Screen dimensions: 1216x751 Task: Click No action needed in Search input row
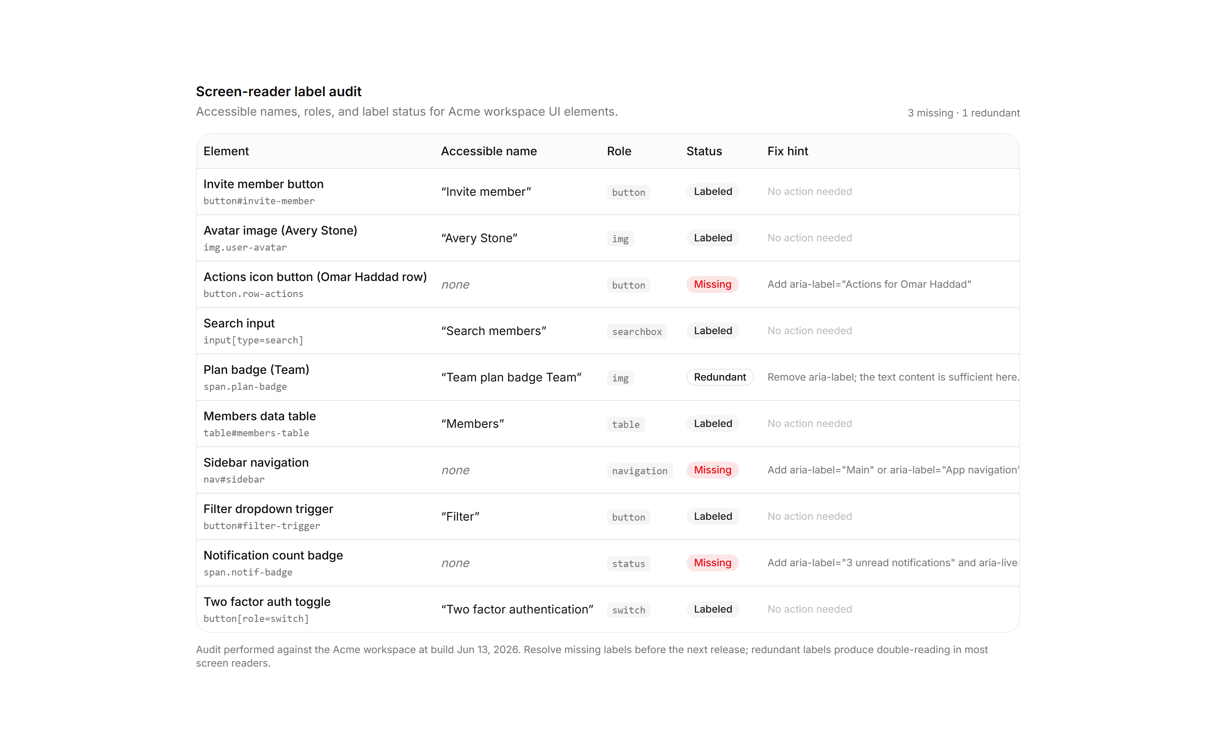(x=809, y=331)
